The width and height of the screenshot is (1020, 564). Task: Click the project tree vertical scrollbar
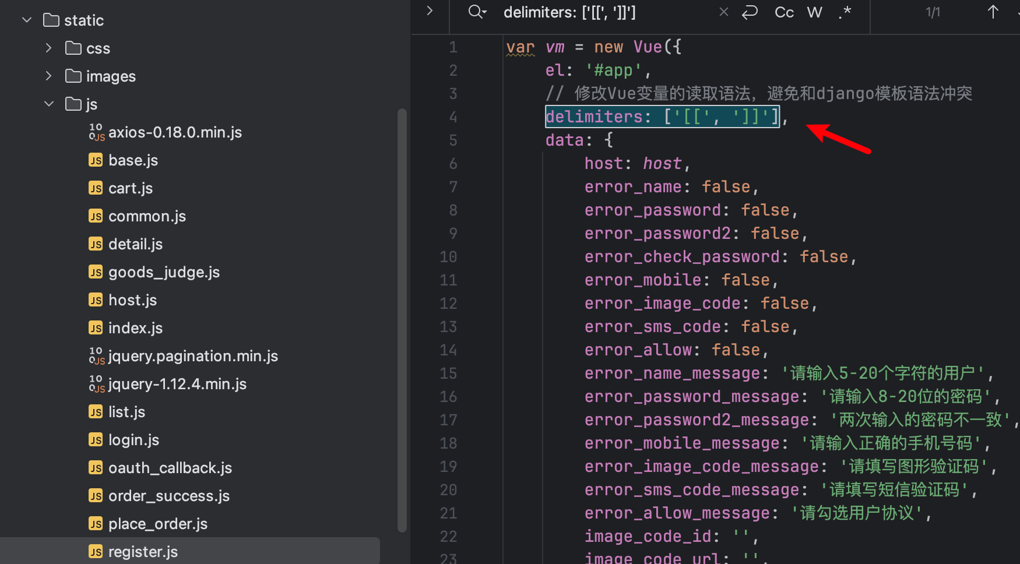(402, 319)
